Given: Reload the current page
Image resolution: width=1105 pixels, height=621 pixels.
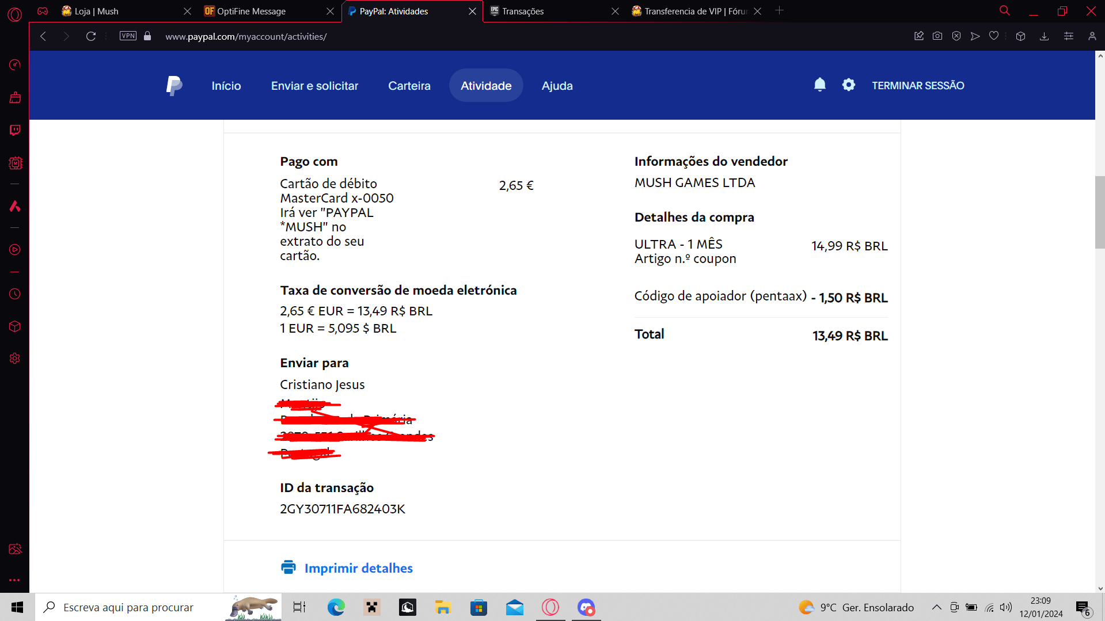Looking at the screenshot, I should pyautogui.click(x=91, y=36).
